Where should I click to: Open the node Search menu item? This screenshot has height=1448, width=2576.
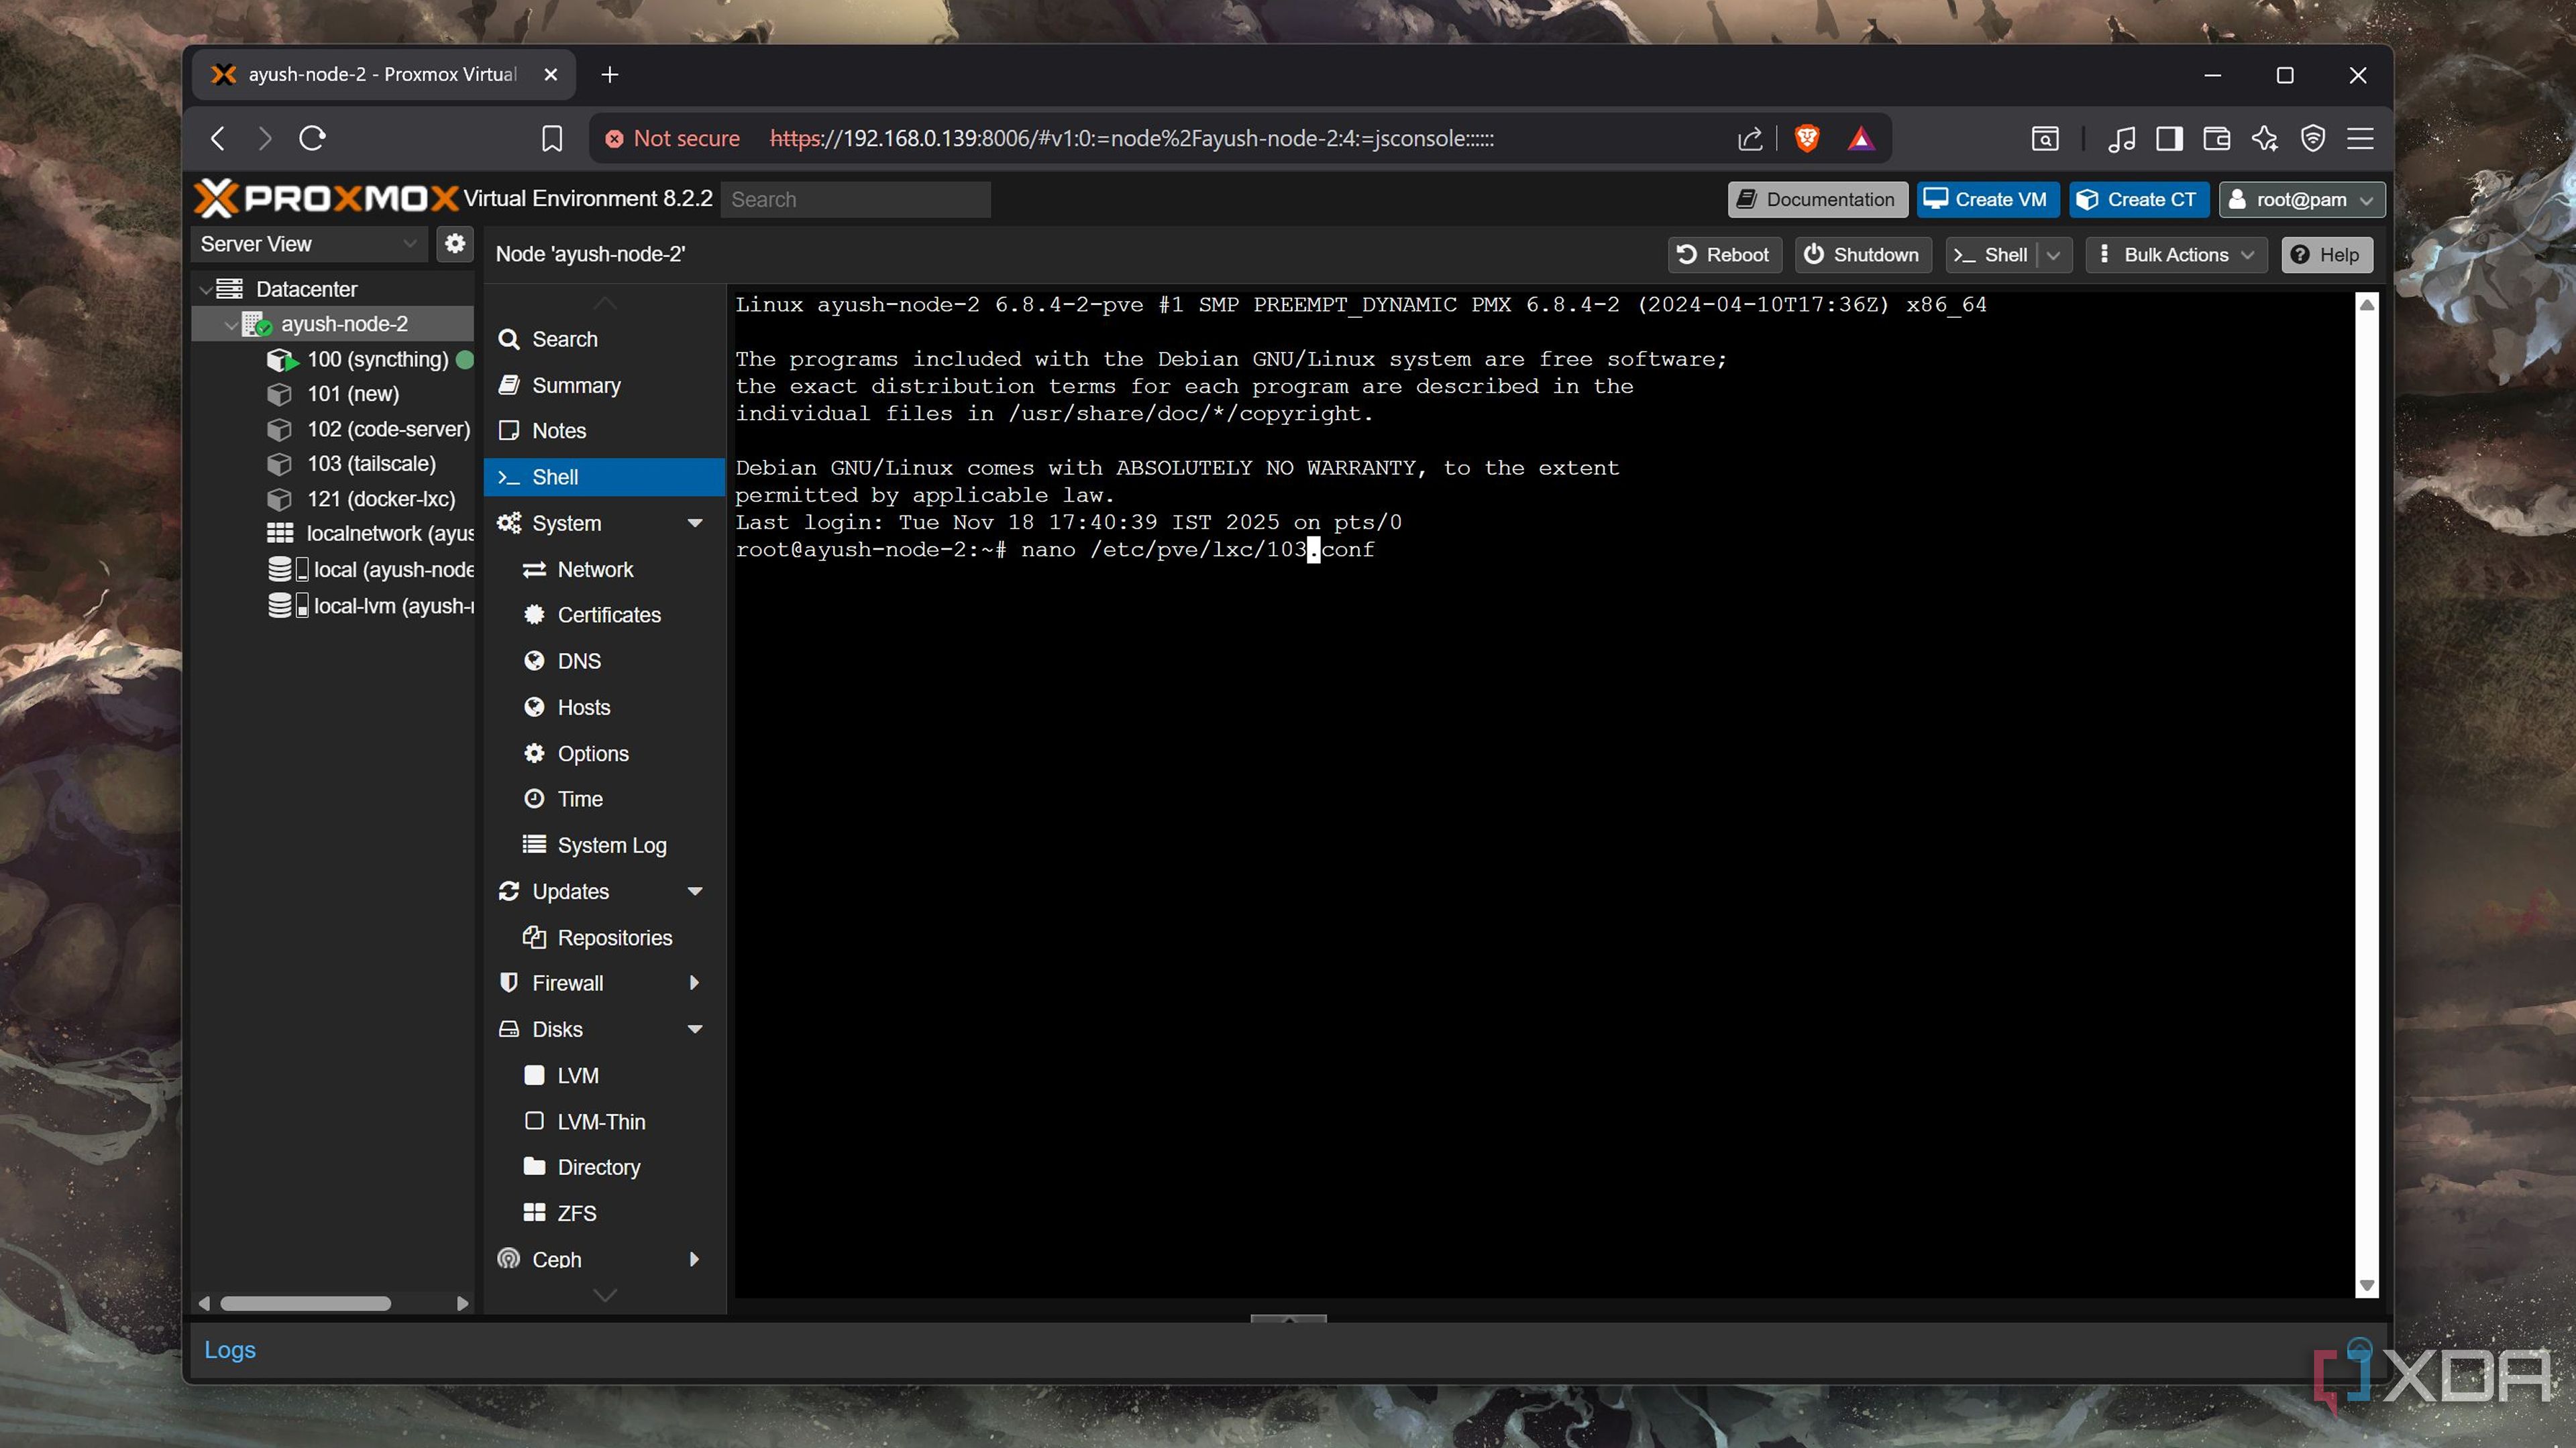click(604, 340)
